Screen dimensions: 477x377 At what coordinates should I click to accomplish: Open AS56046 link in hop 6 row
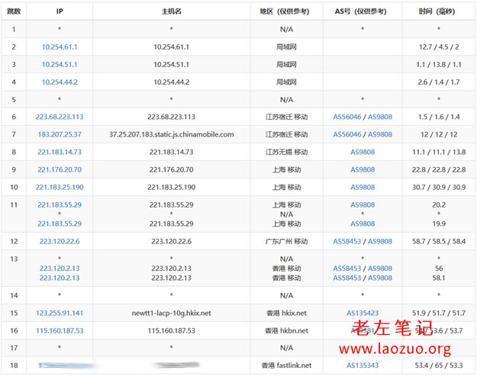click(348, 117)
